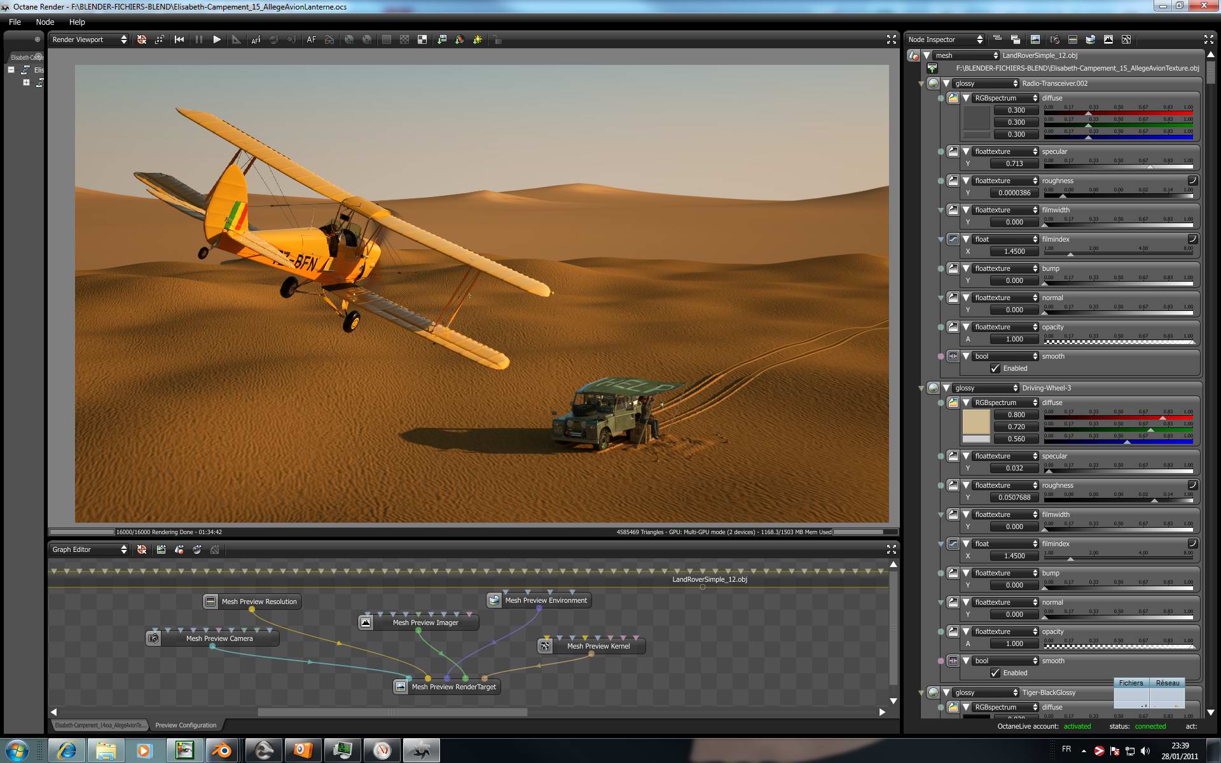Toggle stereo 3D glasses icon
The width and height of the screenshot is (1221, 763).
pos(329,39)
